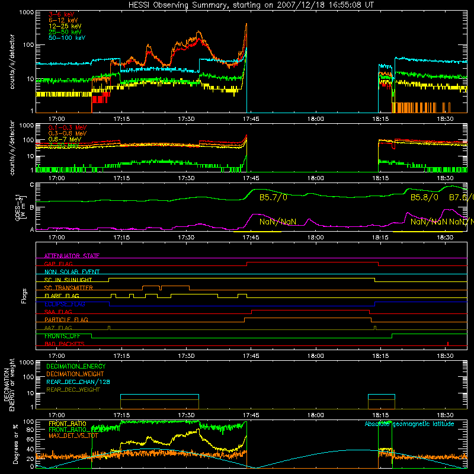Screen dimensions: 474x474
Task: Select the GAP_FLAG label
Action: coord(58,264)
